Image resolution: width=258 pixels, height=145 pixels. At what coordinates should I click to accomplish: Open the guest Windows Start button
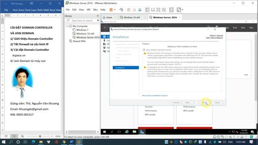[x=104, y=132]
